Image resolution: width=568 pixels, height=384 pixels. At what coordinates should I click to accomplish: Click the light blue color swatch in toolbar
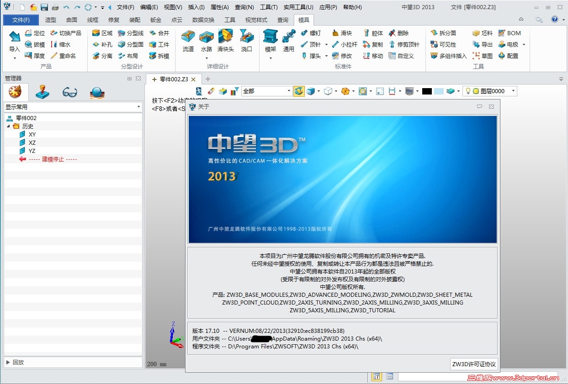pyautogui.click(x=439, y=91)
